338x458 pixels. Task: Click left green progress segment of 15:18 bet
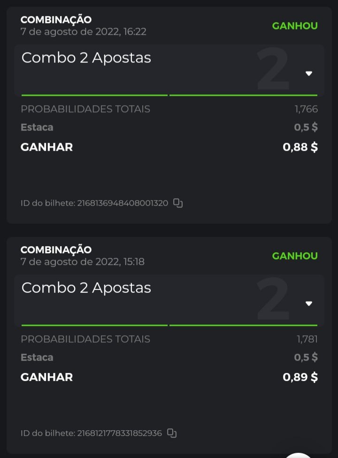tap(94, 325)
